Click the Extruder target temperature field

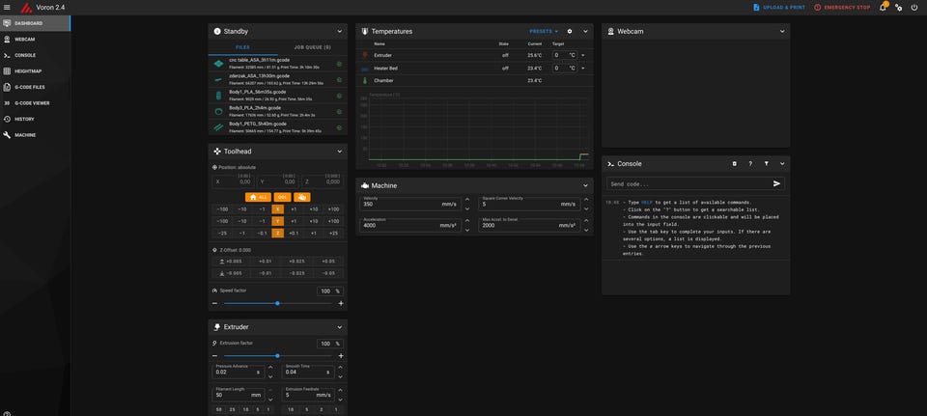click(x=564, y=55)
